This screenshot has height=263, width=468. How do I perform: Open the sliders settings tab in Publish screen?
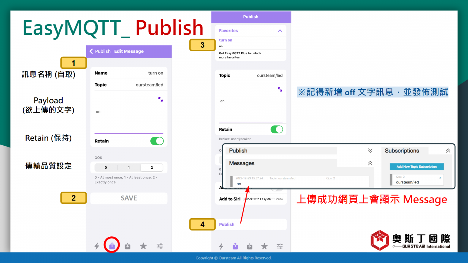tap(280, 246)
